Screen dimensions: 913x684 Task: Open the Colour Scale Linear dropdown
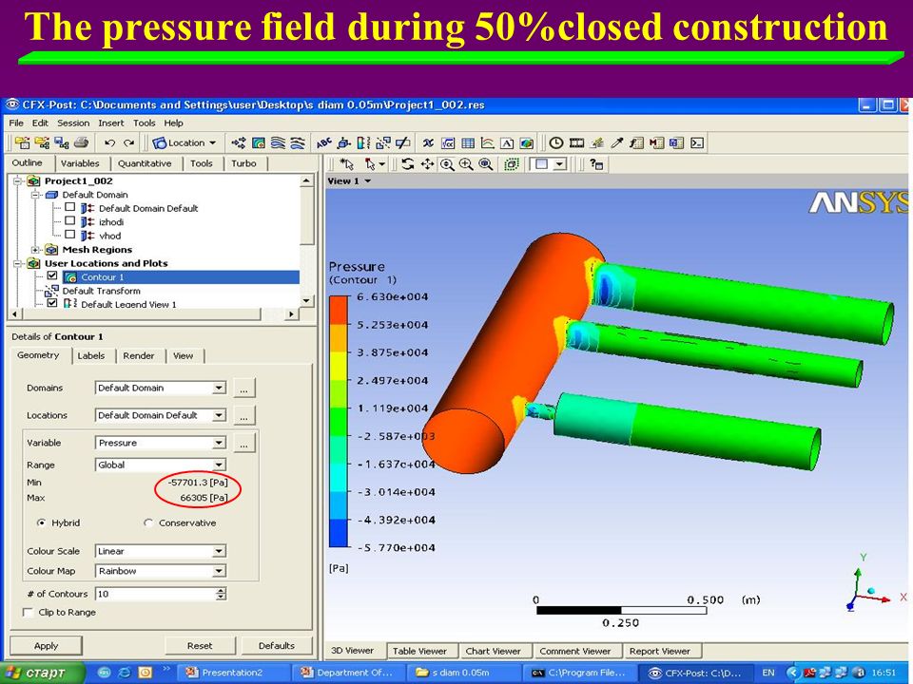161,551
